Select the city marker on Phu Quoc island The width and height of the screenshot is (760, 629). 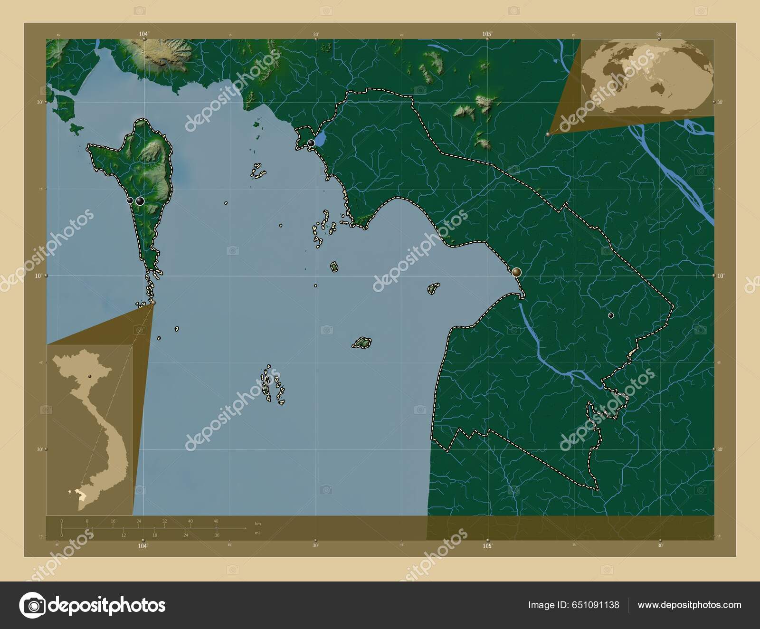129,200
